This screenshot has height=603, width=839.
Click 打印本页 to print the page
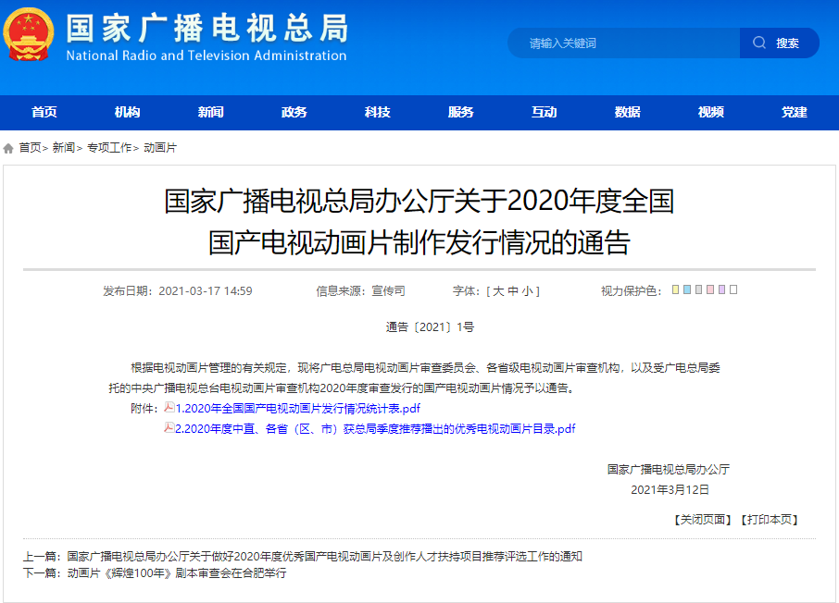pos(769,520)
